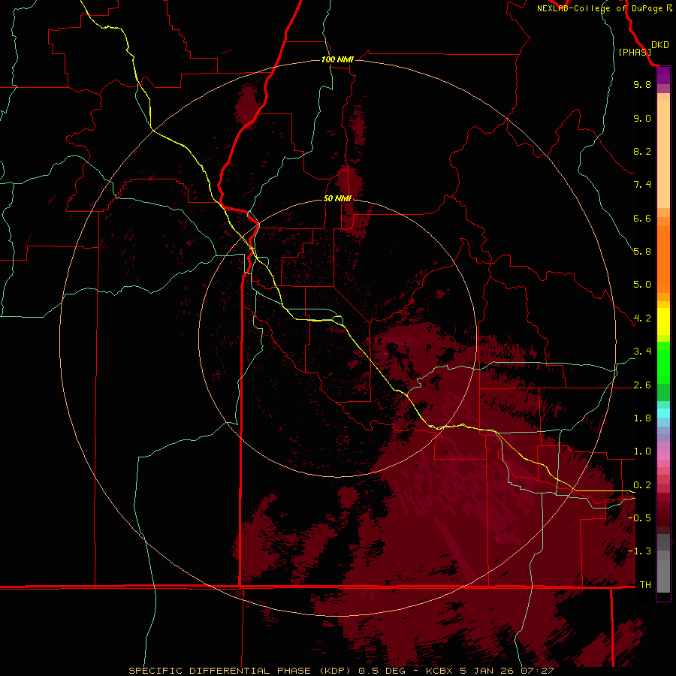Select the dark orange segment of color bar

(663, 258)
